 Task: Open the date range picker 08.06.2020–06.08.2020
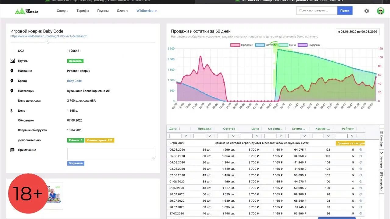(358, 32)
